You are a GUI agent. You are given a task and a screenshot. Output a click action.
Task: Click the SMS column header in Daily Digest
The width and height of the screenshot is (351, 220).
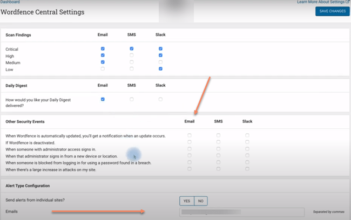click(132, 85)
